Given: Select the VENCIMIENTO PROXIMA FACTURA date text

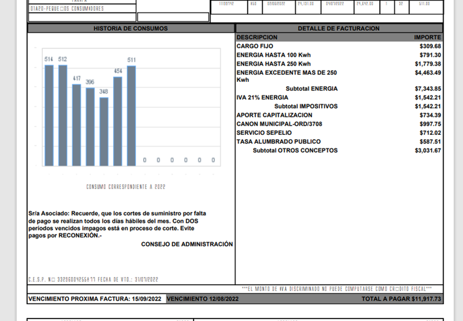Looking at the screenshot, I should pos(94,299).
